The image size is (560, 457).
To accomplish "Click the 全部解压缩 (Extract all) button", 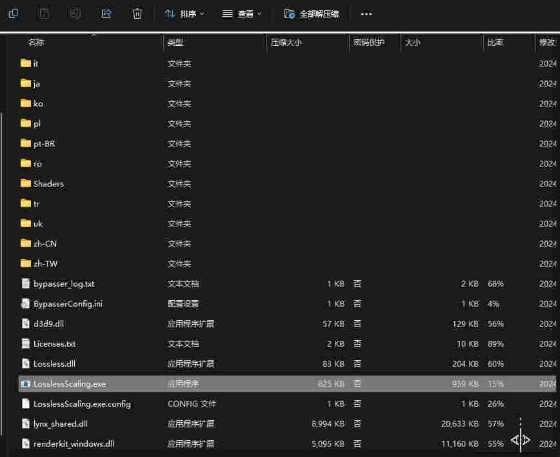I will pos(312,14).
